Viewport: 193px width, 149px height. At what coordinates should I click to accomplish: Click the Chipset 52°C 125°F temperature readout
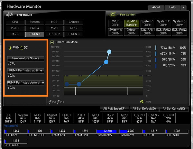click(52, 118)
